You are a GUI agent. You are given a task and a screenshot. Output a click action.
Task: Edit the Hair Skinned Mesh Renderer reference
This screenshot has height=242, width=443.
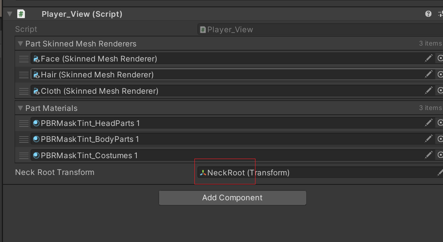pos(428,74)
